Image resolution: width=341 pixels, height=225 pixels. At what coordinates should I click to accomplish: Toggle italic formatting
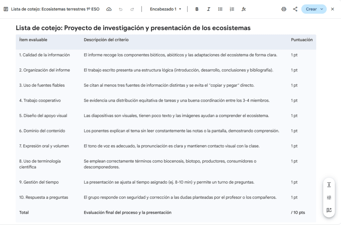pos(208,9)
